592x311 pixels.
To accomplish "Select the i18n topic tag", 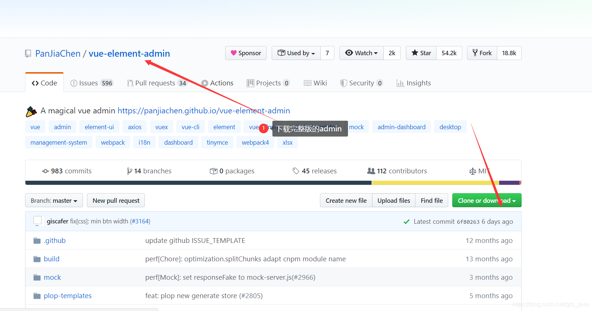I will coord(144,142).
